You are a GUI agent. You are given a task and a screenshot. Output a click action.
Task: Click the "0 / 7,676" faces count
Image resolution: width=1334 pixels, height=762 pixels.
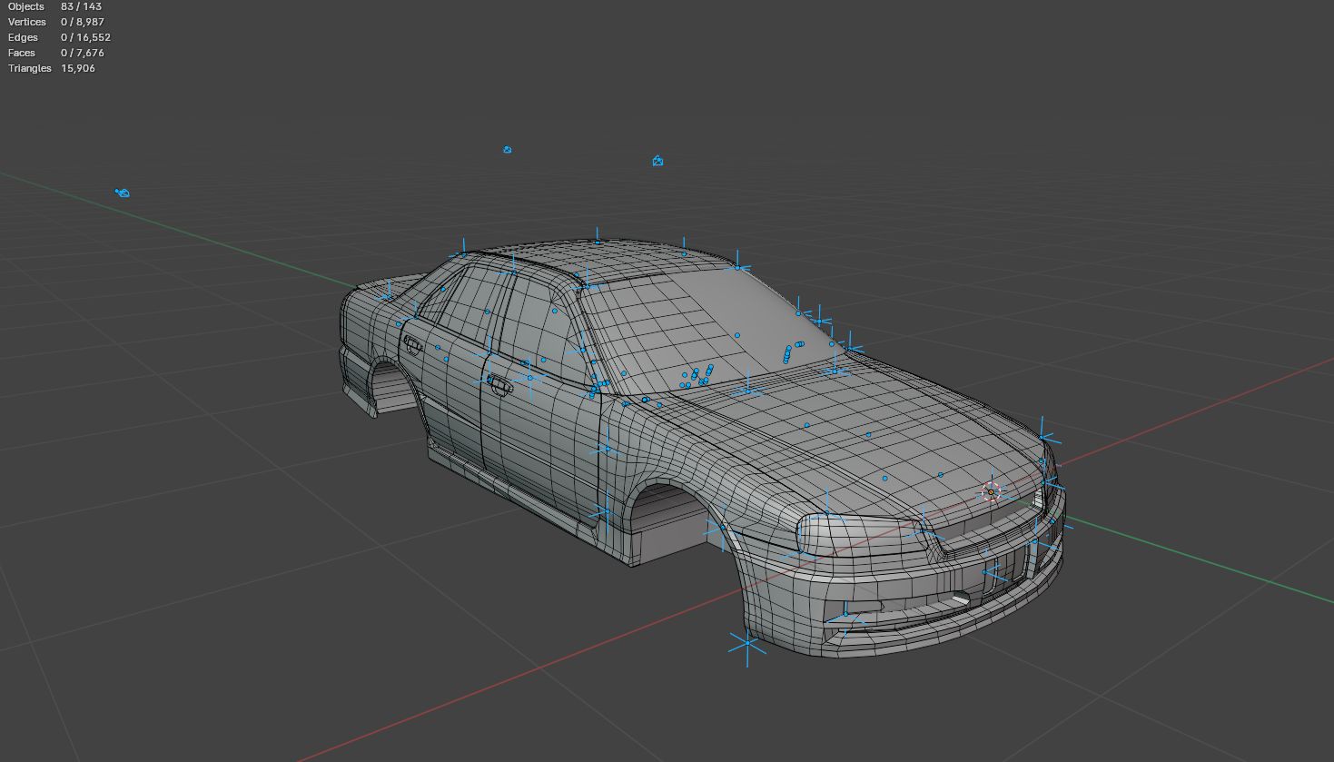coord(83,53)
